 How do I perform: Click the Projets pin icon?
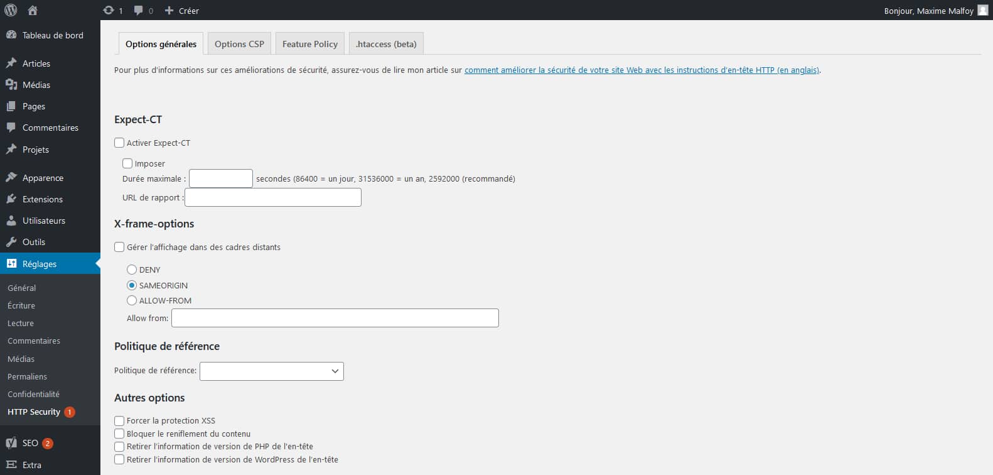coord(11,150)
